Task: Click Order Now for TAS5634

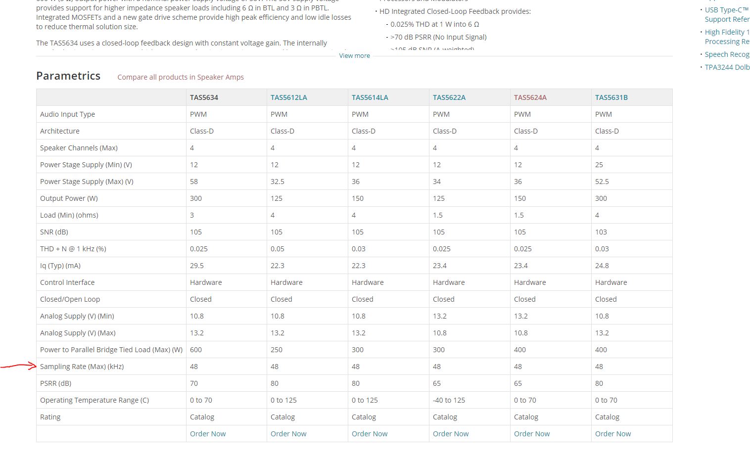Action: click(x=208, y=434)
